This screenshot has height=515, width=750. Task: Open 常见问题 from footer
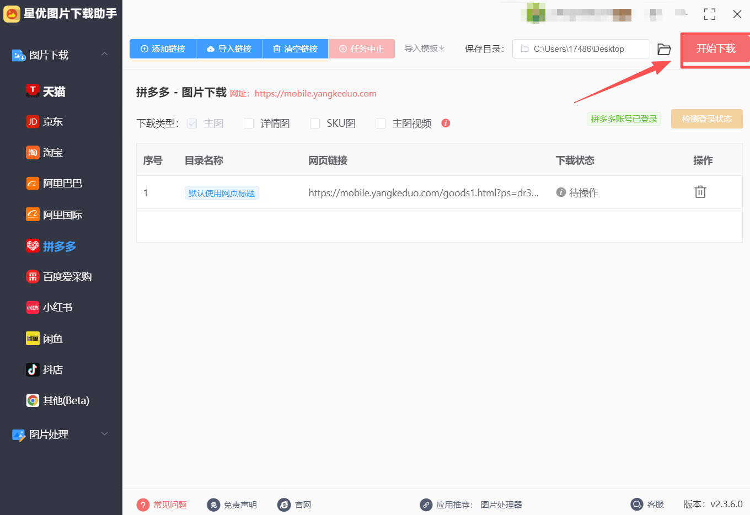(x=163, y=504)
